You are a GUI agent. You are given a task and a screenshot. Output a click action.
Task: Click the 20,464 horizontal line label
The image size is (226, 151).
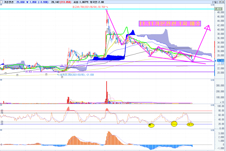(29, 72)
